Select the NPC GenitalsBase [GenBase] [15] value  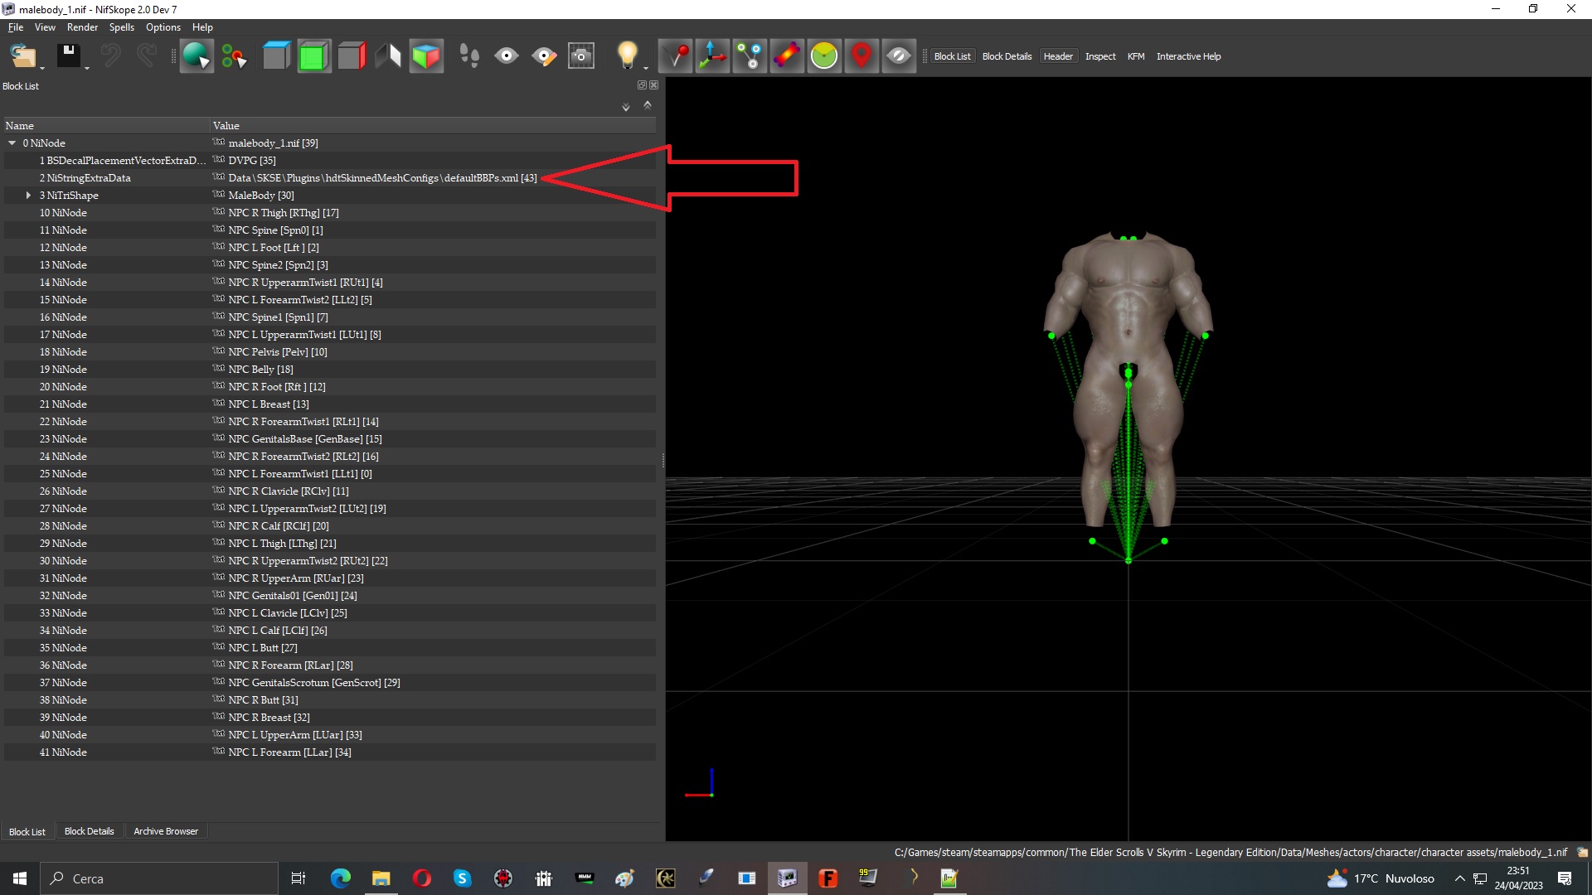[305, 439]
